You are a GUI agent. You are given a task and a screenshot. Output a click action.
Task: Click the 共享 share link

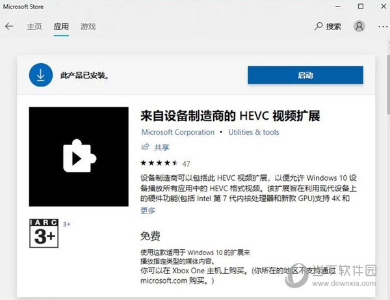coord(162,147)
